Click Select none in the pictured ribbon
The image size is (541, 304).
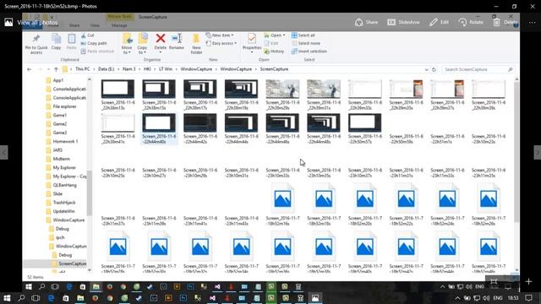[x=306, y=43]
